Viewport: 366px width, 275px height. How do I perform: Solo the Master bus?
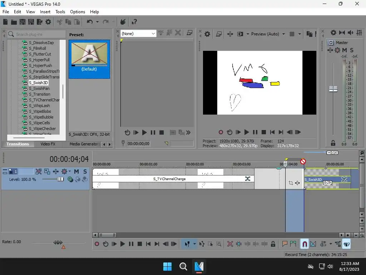point(352,50)
